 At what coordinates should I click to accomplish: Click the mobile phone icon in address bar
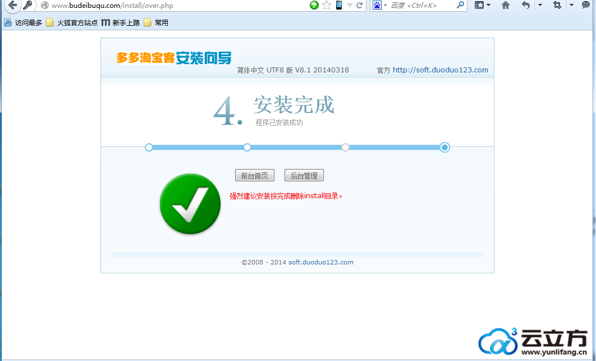pos(338,5)
